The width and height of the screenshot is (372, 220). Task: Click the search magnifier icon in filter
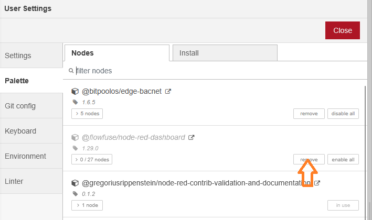pyautogui.click(x=71, y=71)
